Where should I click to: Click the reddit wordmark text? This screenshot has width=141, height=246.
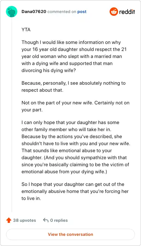click(127, 12)
